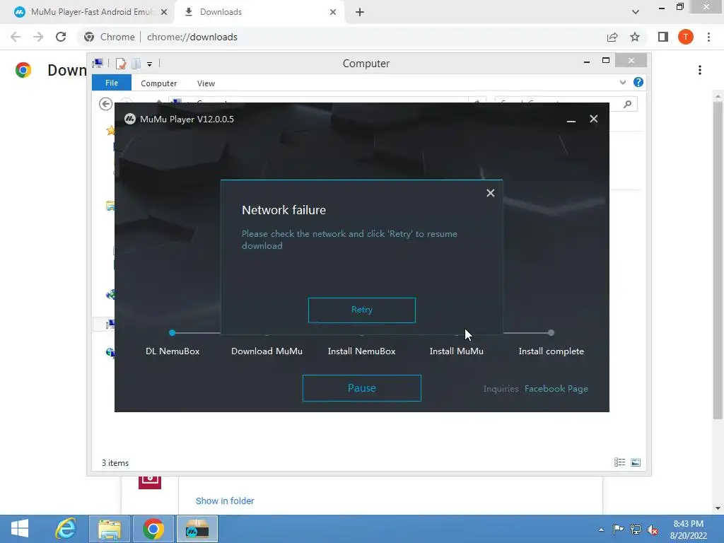Switch to the MuMu Player browser tab
This screenshot has height=543, width=724.
point(88,12)
